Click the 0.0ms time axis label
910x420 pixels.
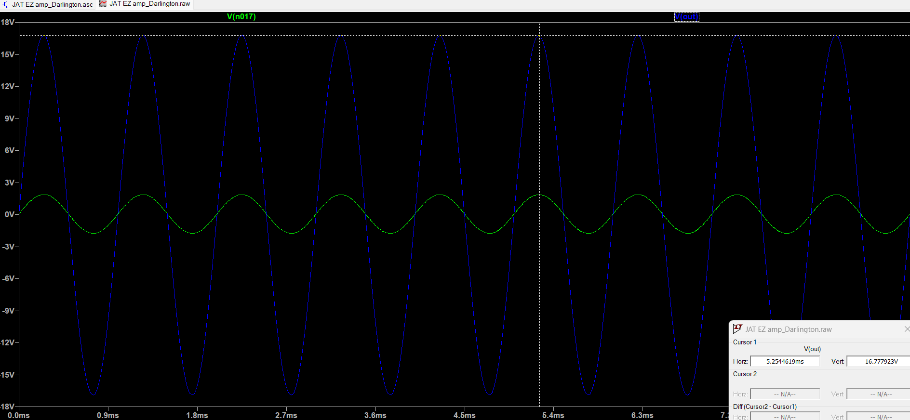pyautogui.click(x=19, y=415)
